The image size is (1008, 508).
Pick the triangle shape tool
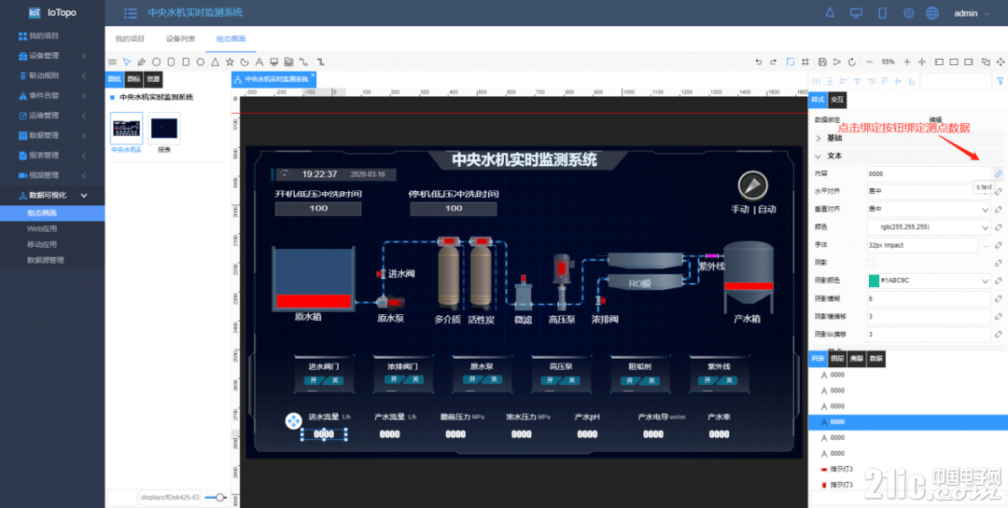click(x=216, y=62)
